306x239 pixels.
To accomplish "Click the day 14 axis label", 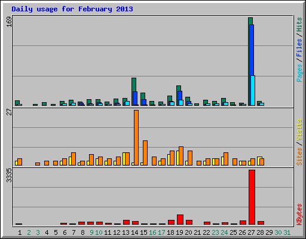I will [x=134, y=232].
